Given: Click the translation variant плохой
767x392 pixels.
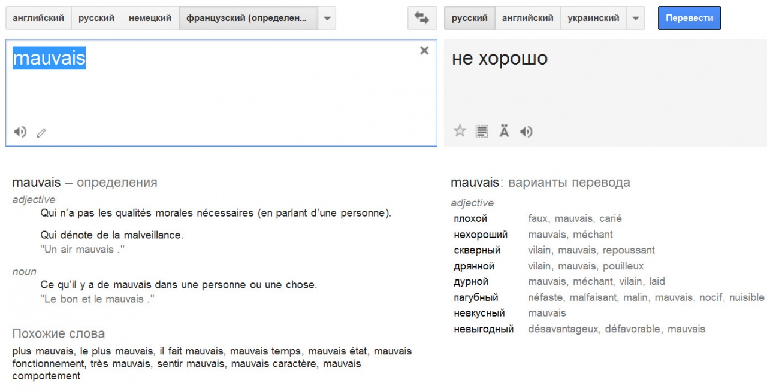Looking at the screenshot, I should point(470,218).
